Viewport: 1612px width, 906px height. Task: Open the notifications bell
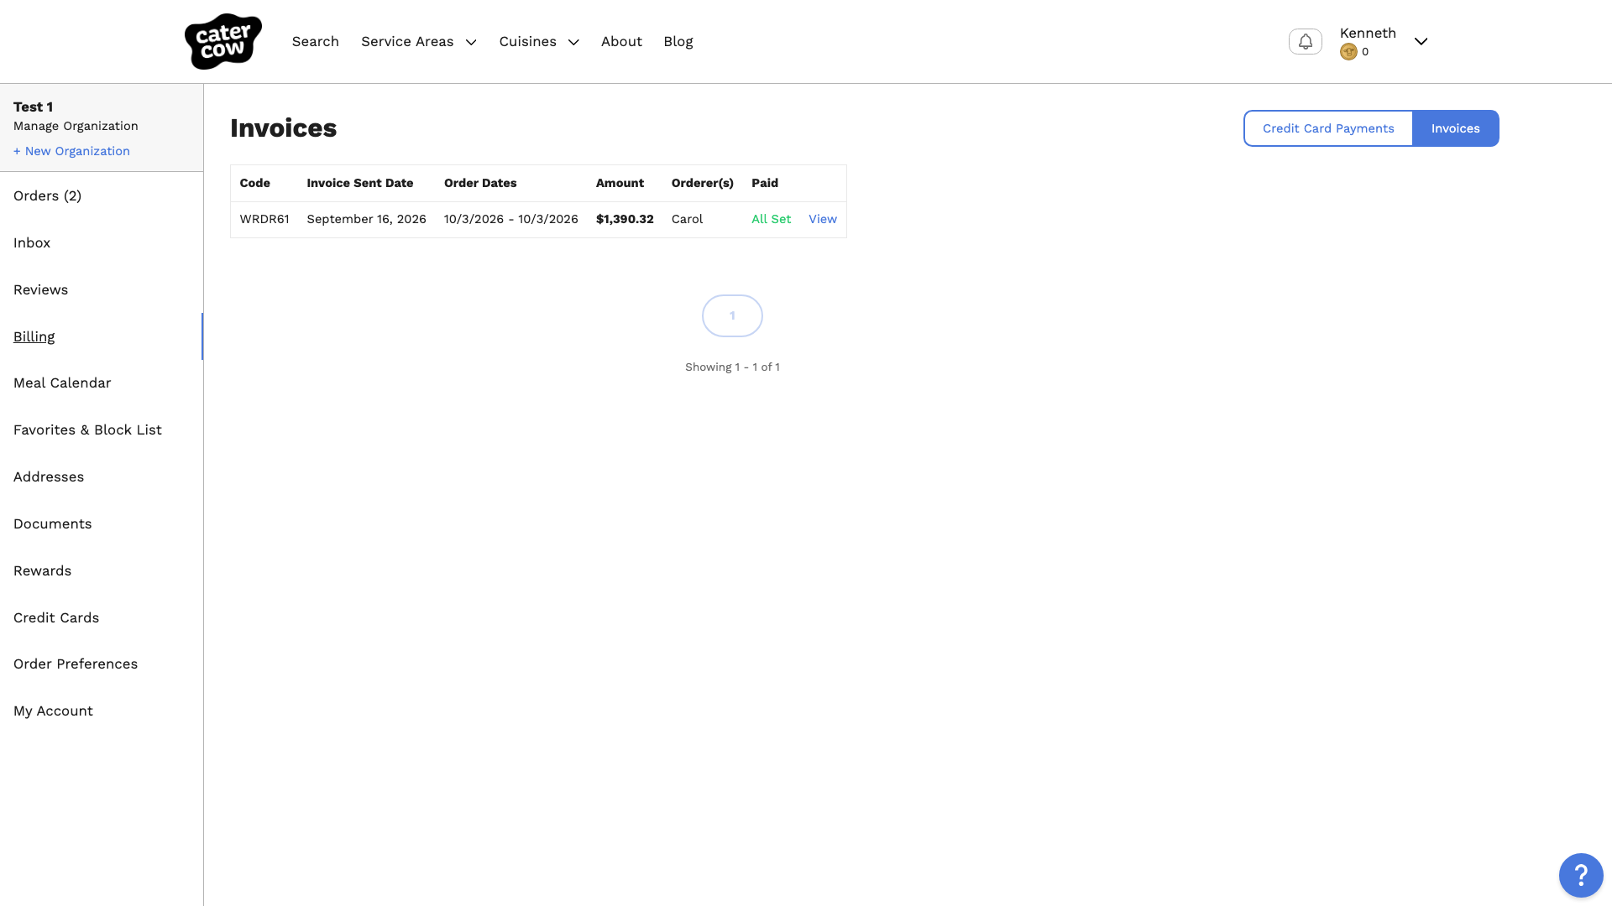[1305, 41]
